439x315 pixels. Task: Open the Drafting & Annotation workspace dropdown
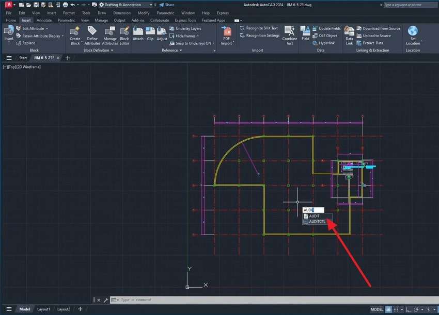pyautogui.click(x=151, y=5)
